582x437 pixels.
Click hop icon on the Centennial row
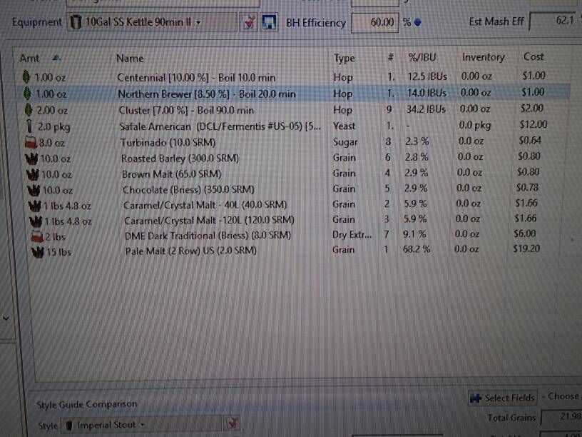pos(26,77)
